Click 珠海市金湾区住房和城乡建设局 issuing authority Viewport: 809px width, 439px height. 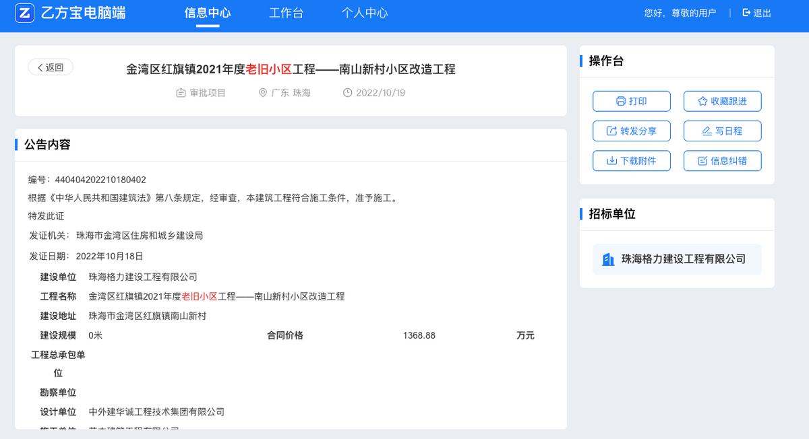(140, 236)
